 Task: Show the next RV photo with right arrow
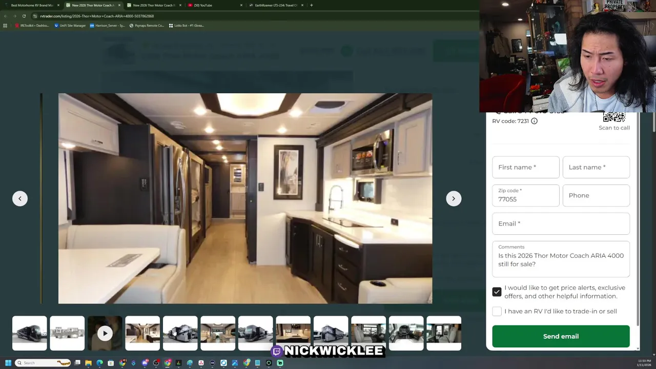click(454, 198)
